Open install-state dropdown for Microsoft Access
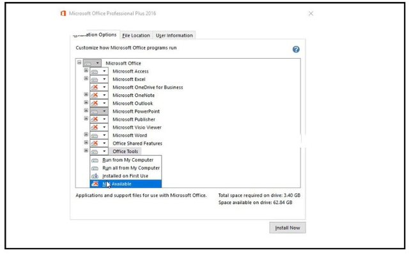Screen dimensions: 409x255 point(99,71)
